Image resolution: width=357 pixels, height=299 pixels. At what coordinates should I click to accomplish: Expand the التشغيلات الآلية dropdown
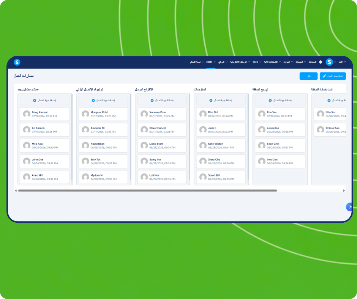(272, 62)
